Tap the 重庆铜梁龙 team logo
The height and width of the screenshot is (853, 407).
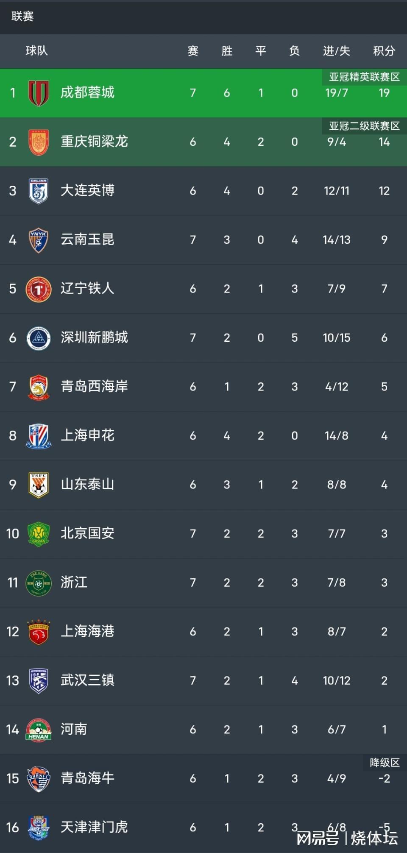pos(39,142)
